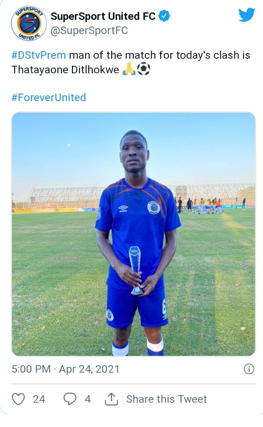Open the #ForeverUnited hashtag

pyautogui.click(x=49, y=98)
